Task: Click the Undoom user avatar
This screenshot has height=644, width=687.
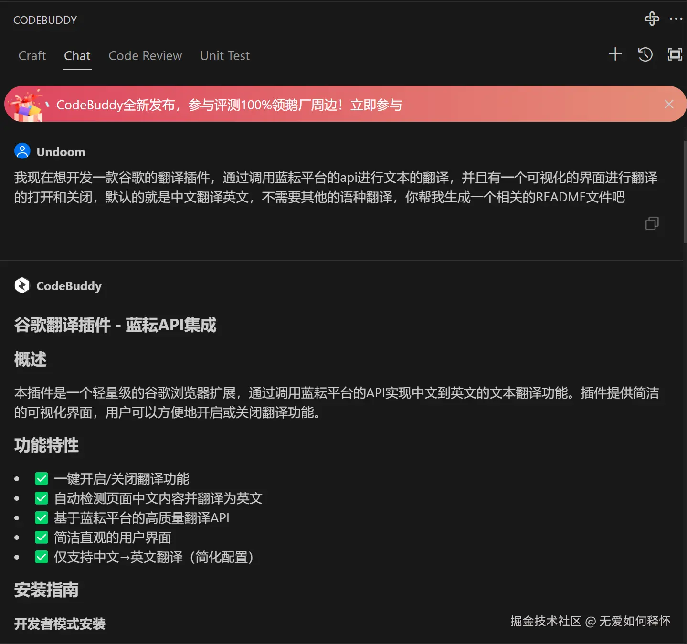Action: pos(22,151)
